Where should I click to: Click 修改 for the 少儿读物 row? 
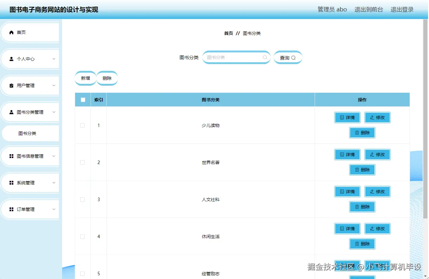(378, 117)
